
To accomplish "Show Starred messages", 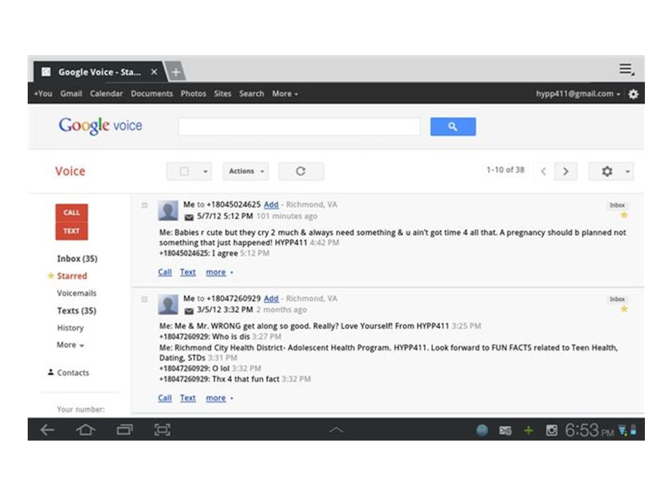I will coord(72,276).
